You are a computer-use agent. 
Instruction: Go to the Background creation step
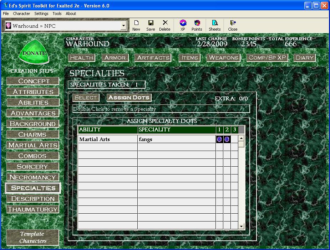pyautogui.click(x=33, y=124)
